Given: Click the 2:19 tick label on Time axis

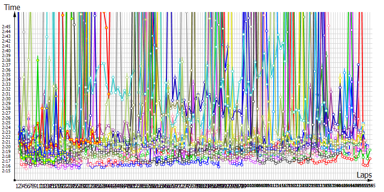Looking at the screenshot, I should (x=6, y=152).
